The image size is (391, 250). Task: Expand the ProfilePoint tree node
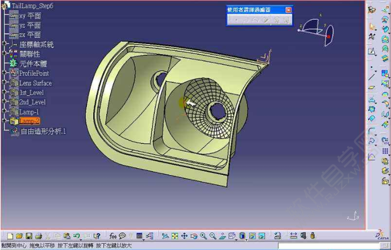point(4,72)
